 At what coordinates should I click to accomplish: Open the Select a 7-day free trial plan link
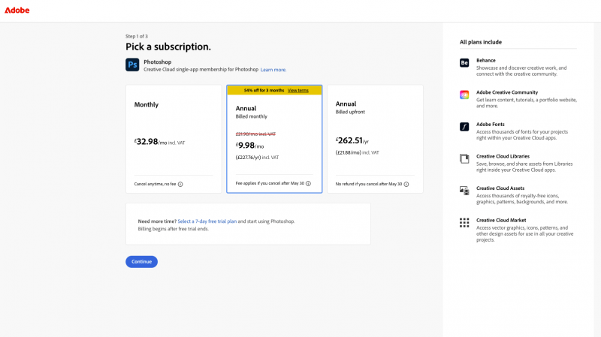(207, 221)
